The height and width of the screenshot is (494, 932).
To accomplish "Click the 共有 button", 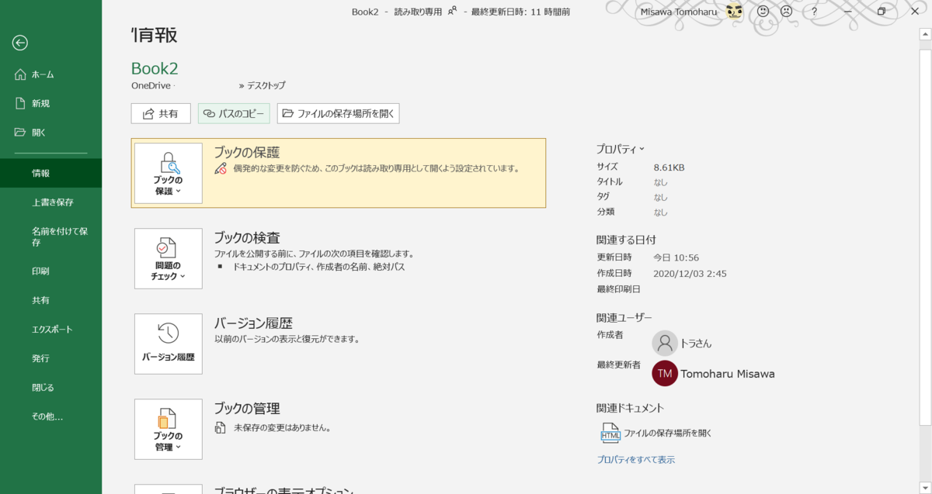I will pyautogui.click(x=160, y=113).
